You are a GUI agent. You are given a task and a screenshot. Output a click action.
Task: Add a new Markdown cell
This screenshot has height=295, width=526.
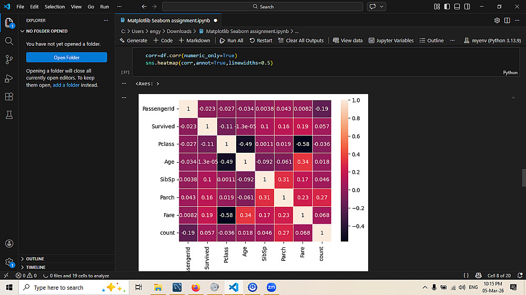pos(194,40)
